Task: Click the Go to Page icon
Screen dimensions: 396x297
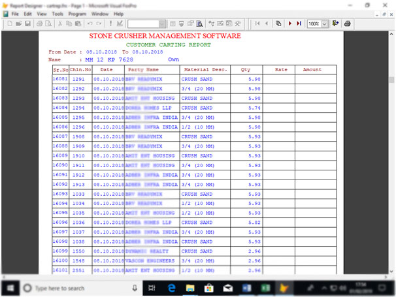Action: tap(278, 23)
